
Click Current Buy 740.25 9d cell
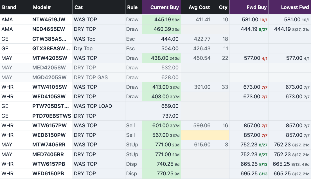pyautogui.click(x=161, y=164)
